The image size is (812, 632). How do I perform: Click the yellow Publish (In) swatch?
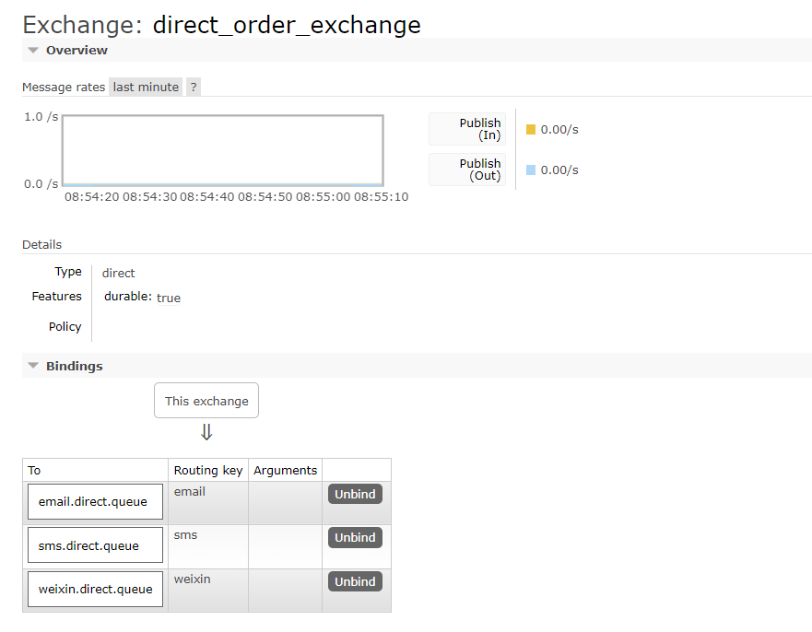[x=531, y=130]
